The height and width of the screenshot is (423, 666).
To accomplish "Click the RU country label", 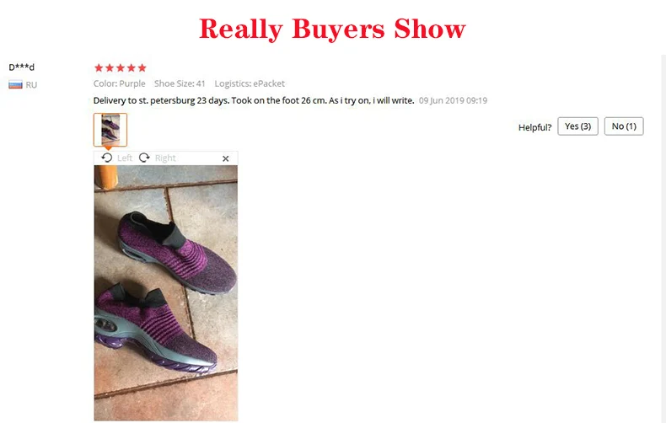I will point(31,85).
